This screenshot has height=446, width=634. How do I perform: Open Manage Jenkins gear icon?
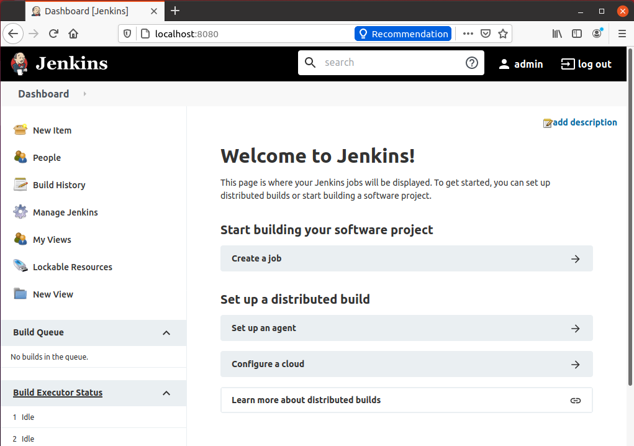pyautogui.click(x=20, y=212)
